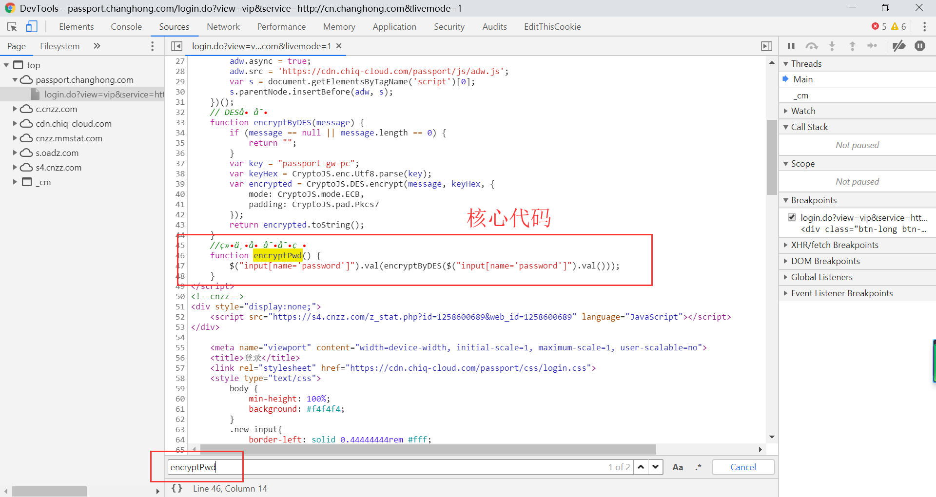Expand DOM Breakpoints section
The height and width of the screenshot is (497, 936).
857,261
